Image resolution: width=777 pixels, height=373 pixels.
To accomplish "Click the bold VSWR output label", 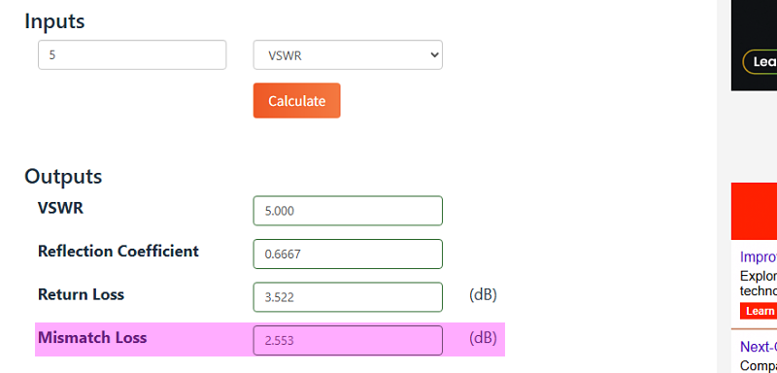I will [x=60, y=208].
